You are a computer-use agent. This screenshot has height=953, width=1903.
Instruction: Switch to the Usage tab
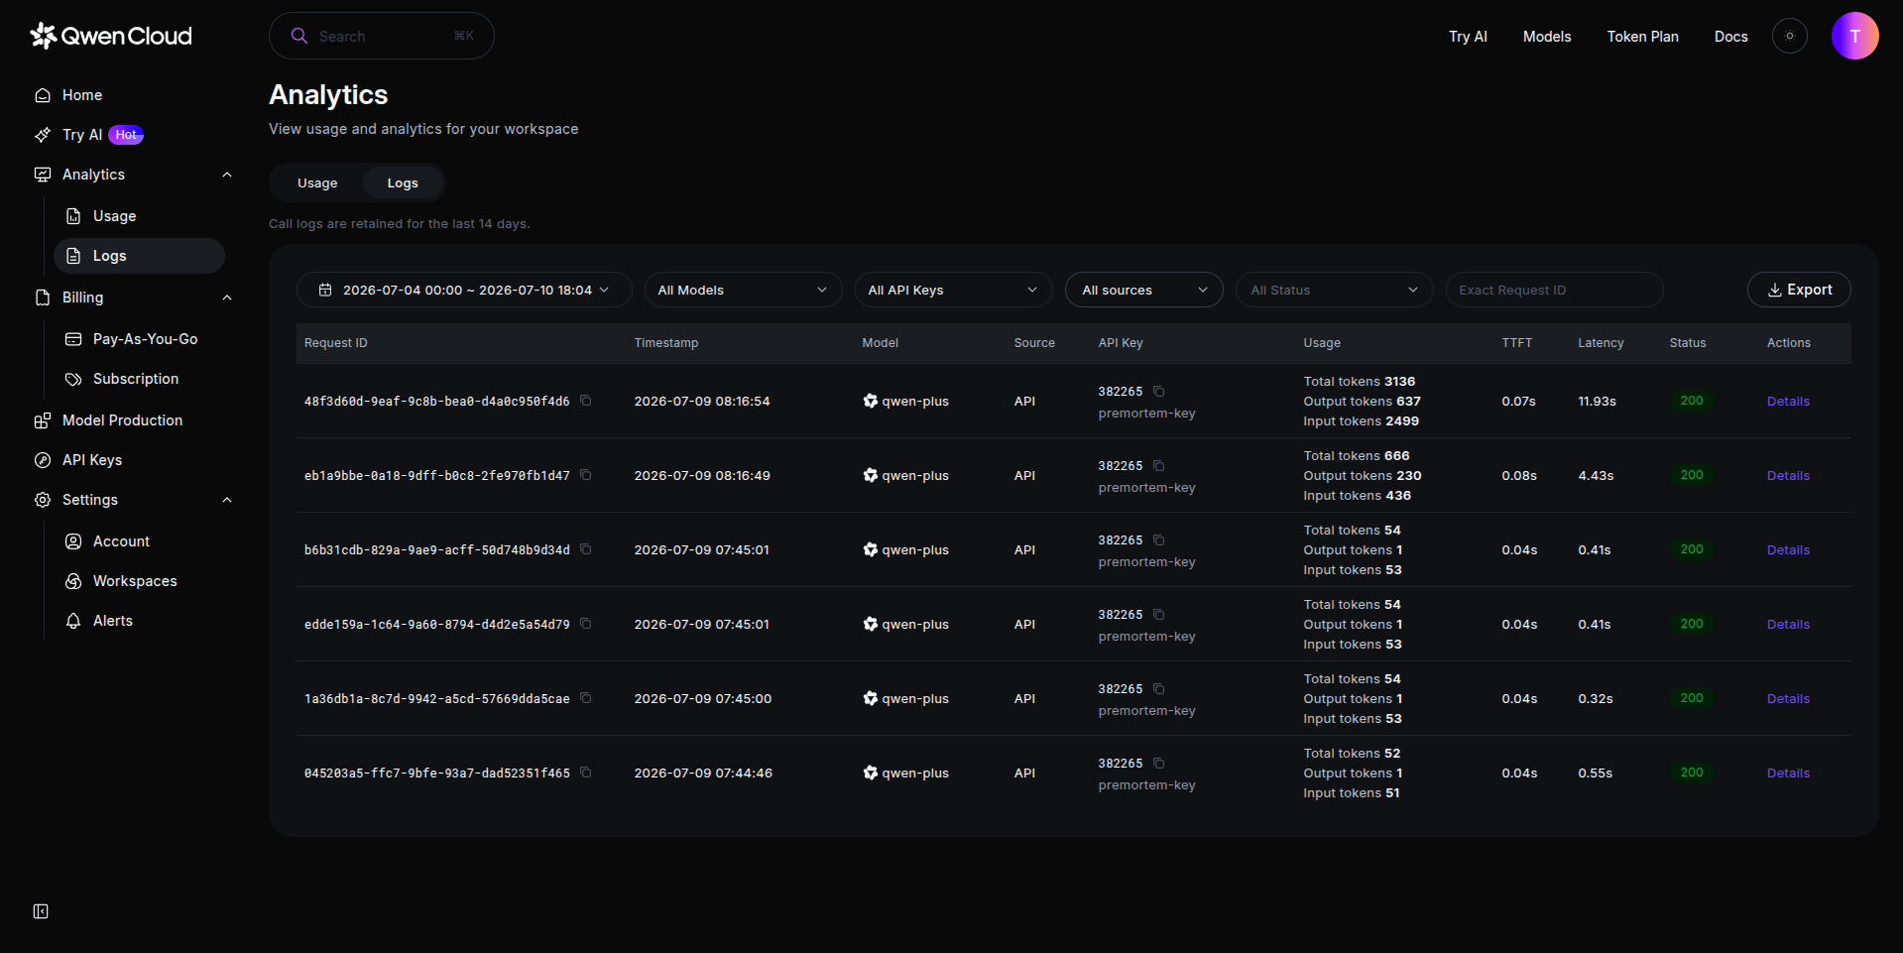(317, 183)
